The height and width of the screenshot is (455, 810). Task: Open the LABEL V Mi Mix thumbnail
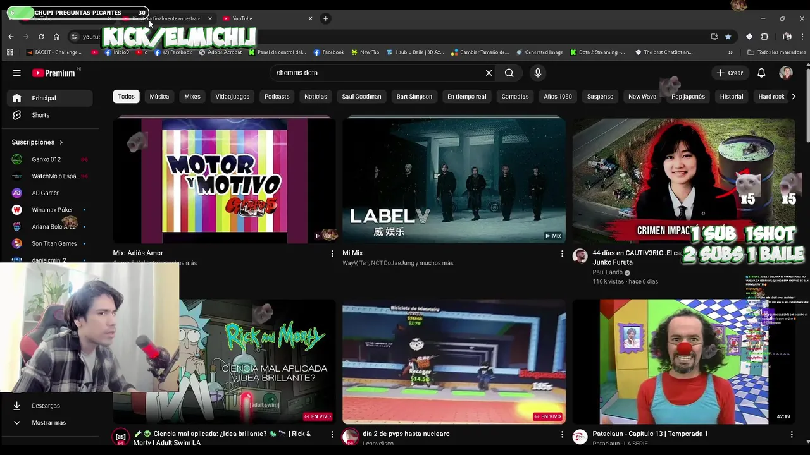[454, 180]
